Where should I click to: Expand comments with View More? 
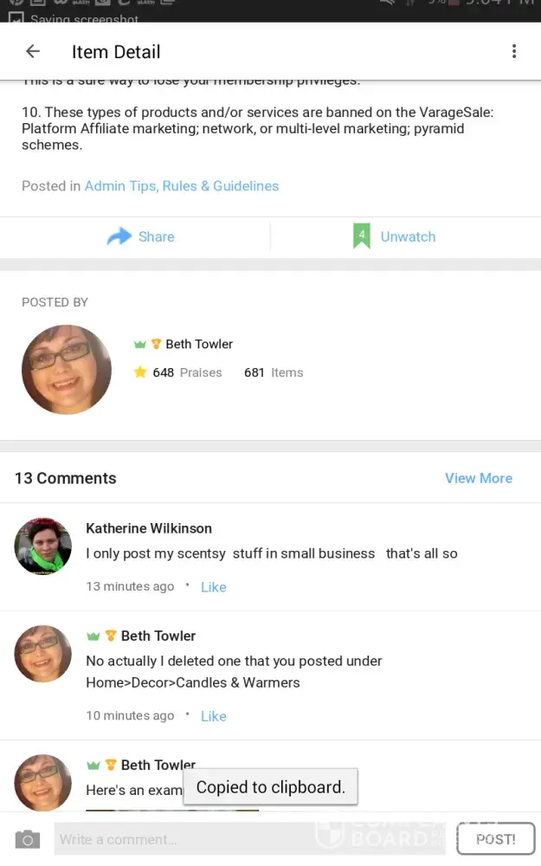pos(478,478)
